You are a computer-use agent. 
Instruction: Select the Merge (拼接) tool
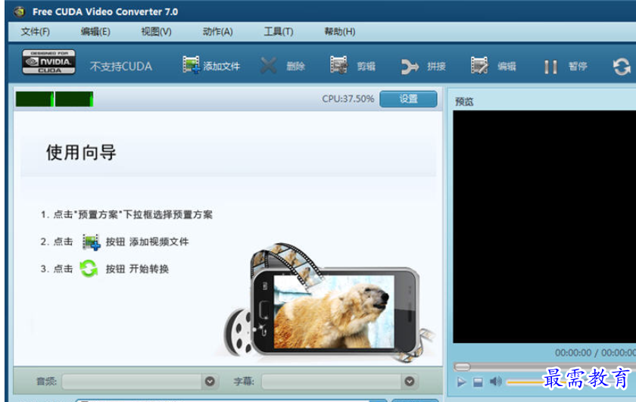click(423, 66)
